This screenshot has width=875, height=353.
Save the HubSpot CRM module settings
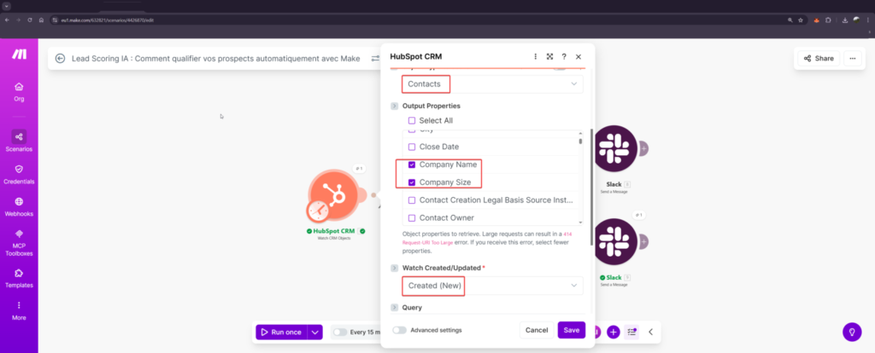[x=571, y=330]
